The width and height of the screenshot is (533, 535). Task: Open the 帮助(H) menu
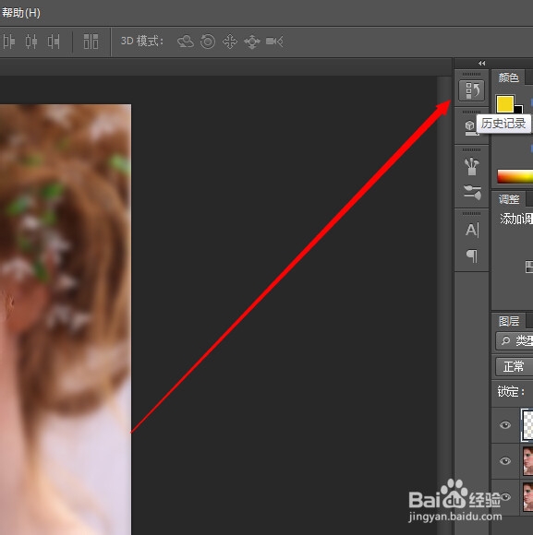point(21,13)
